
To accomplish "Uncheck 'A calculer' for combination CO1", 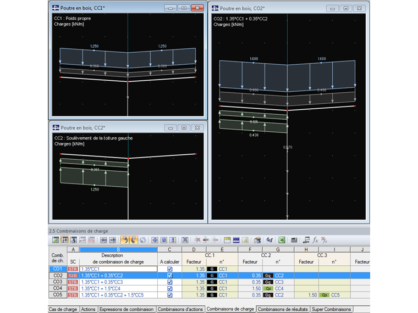I will click(x=169, y=269).
